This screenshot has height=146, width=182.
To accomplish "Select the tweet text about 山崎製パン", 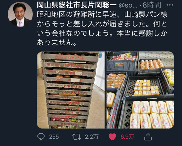I will click(102, 28).
